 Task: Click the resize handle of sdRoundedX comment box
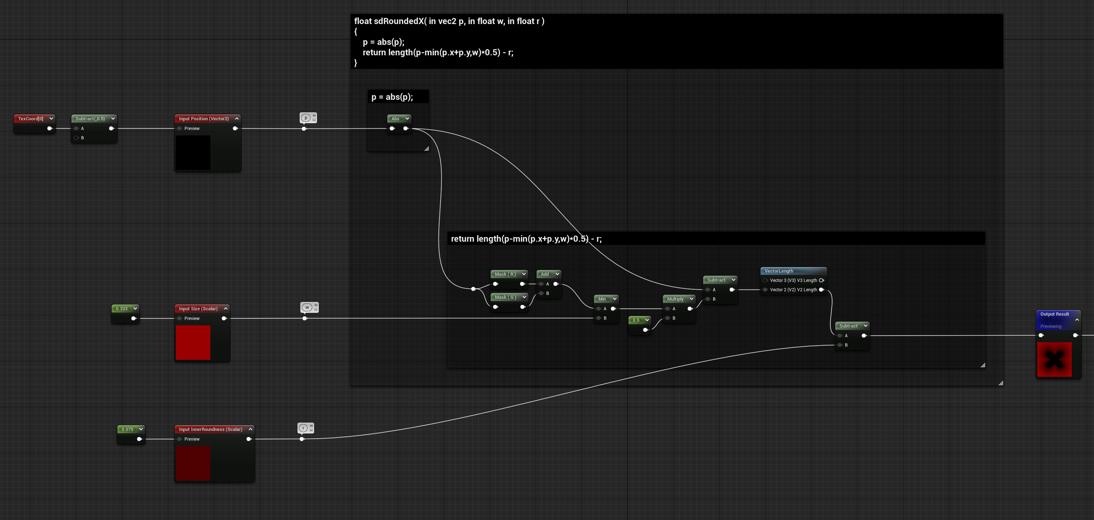[x=1001, y=383]
